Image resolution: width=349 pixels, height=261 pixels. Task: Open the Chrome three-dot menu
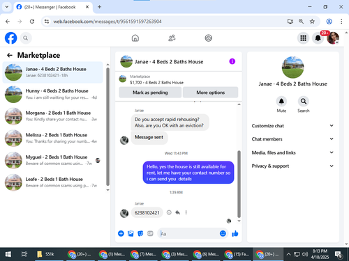341,22
